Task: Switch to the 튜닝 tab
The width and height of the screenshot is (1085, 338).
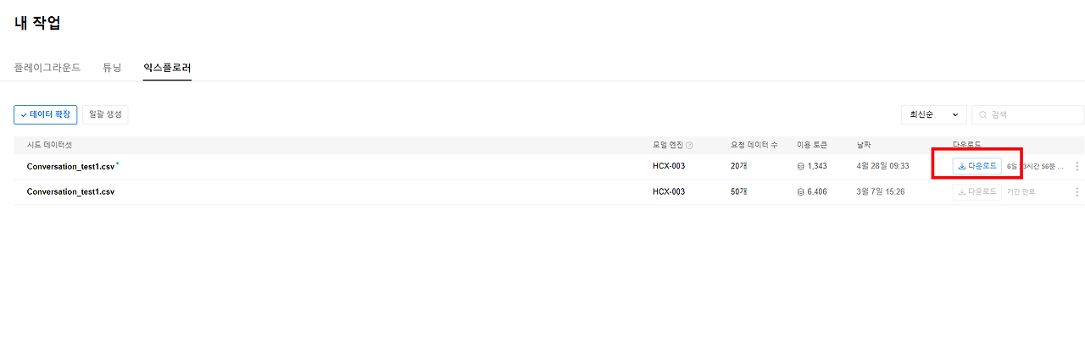Action: (x=112, y=68)
